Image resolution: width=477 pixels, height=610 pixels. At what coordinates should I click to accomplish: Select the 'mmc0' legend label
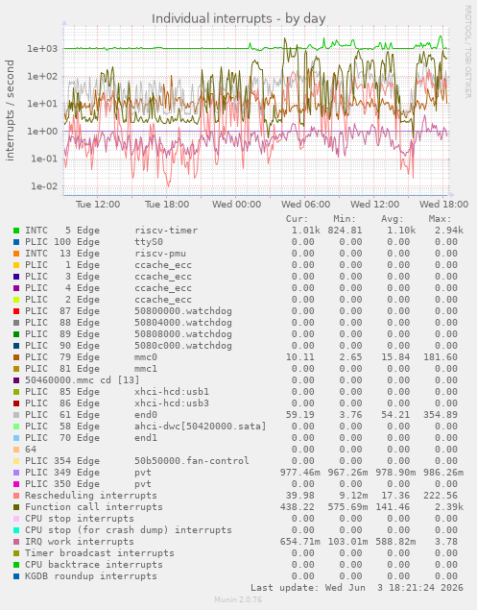(x=146, y=357)
